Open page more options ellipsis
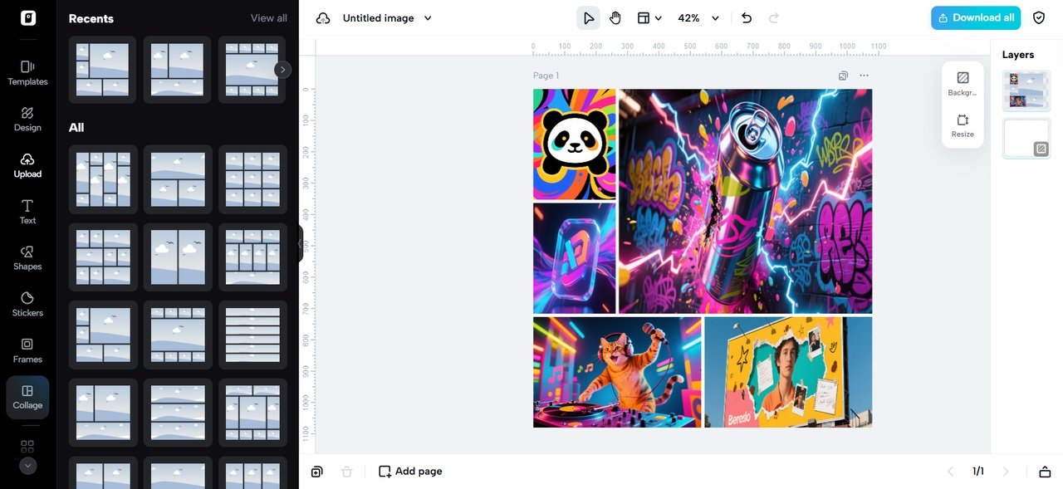The height and width of the screenshot is (489, 1063). pos(865,76)
